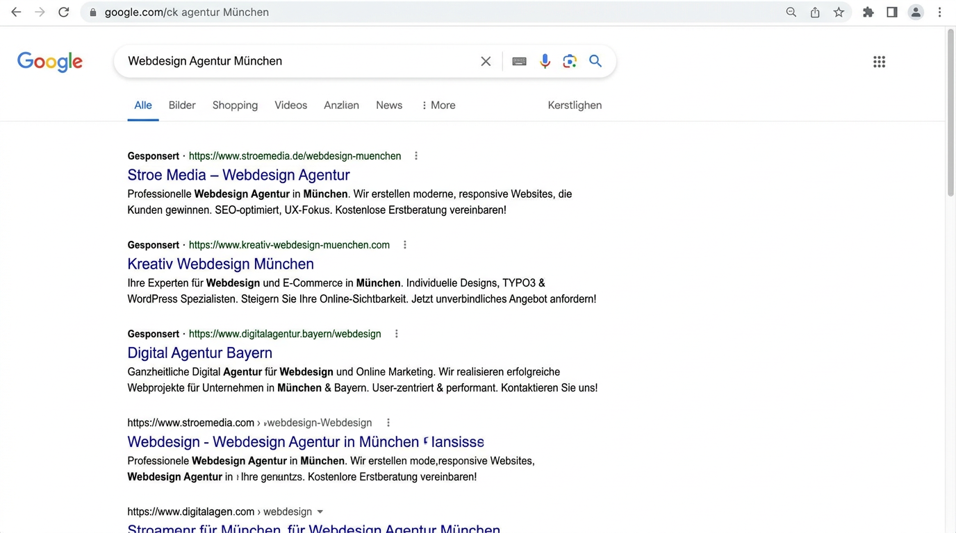Switch to the Anzlien tab
The width and height of the screenshot is (956, 533).
click(x=341, y=105)
